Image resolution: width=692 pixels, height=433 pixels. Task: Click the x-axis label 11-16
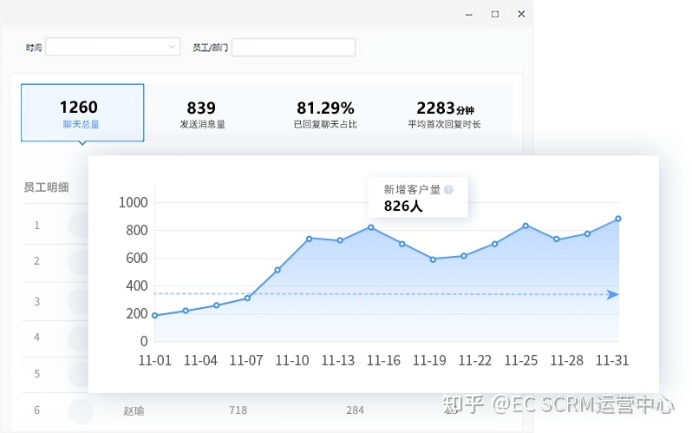pyautogui.click(x=383, y=360)
